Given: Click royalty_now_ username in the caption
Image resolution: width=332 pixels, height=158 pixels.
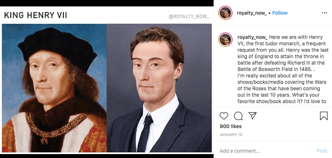Looking at the screenshot, I should (252, 37).
